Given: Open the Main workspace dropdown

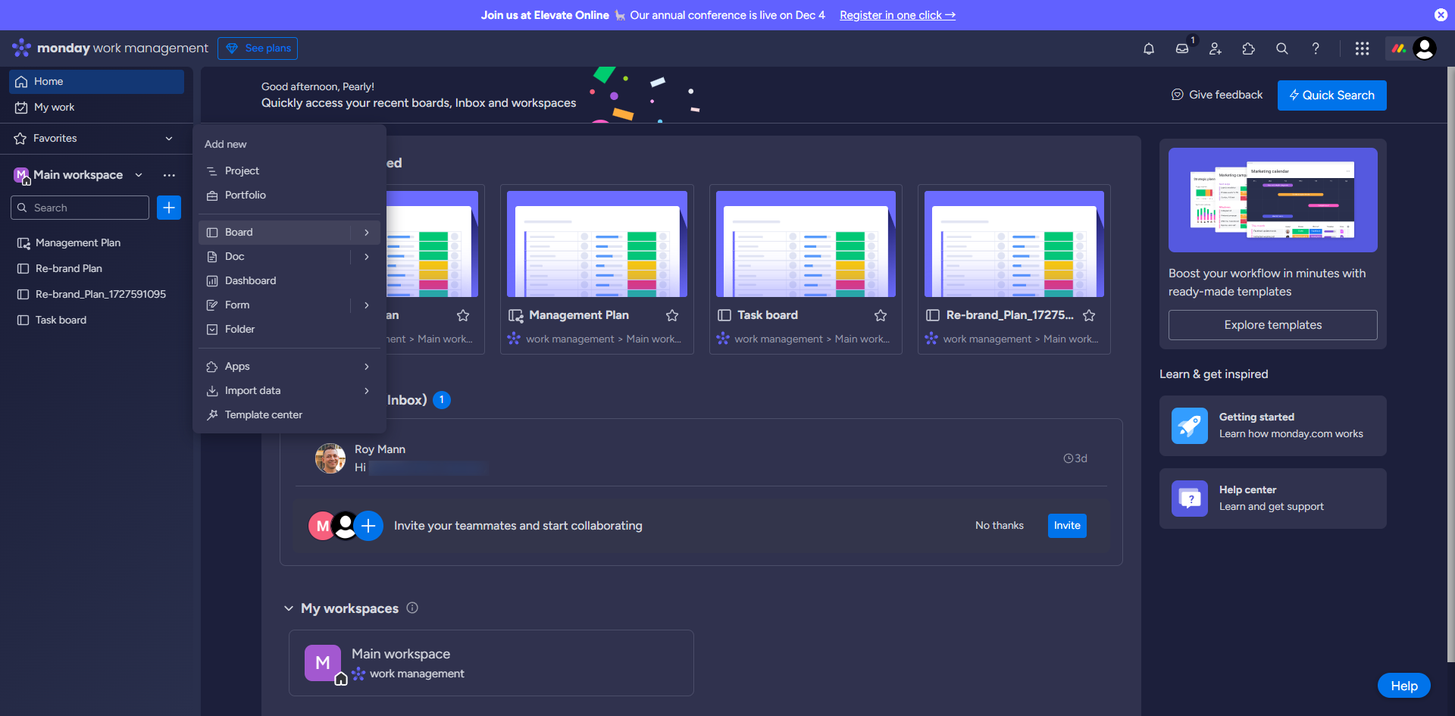Looking at the screenshot, I should [139, 175].
